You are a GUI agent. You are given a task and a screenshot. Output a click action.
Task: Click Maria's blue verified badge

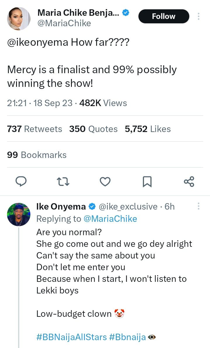tap(126, 13)
